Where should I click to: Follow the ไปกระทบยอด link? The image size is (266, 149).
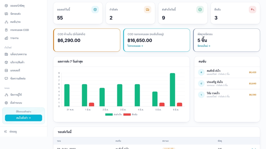[x=135, y=46]
